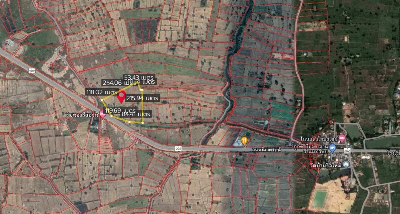
Task: Click the 202 route shield in the village
Action: tap(347, 150)
